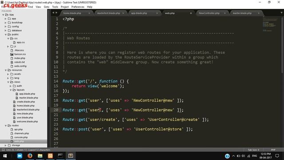Change PHP syntax in status bar
Image resolution: width=284 pixels, height=160 pixels.
tap(273, 150)
